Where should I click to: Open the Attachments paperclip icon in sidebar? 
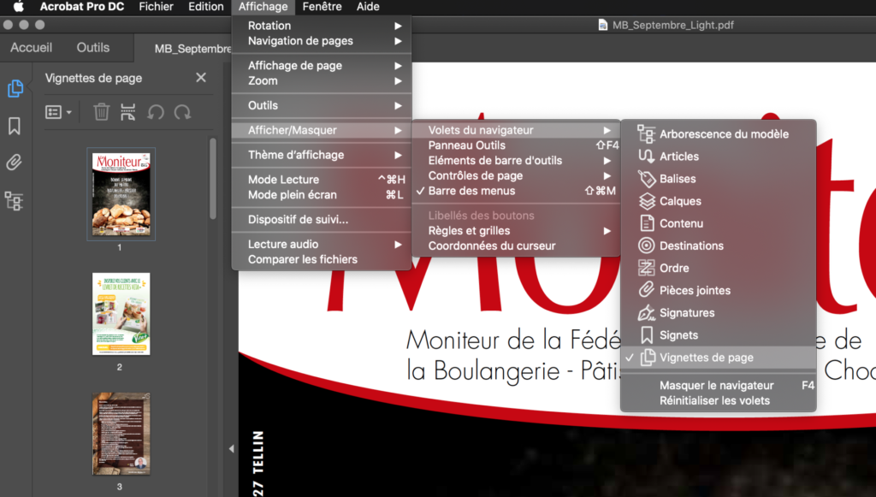tap(15, 163)
